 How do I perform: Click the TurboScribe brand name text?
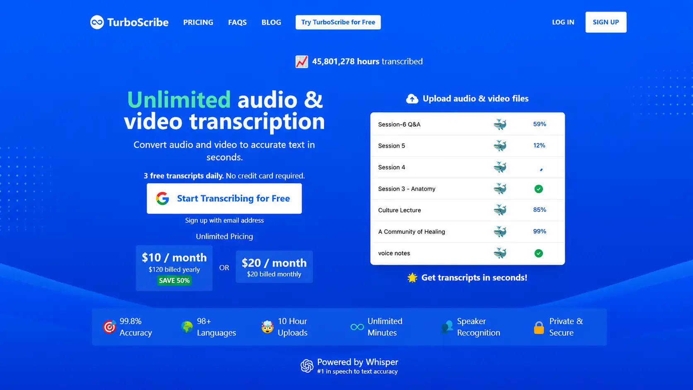coord(138,22)
